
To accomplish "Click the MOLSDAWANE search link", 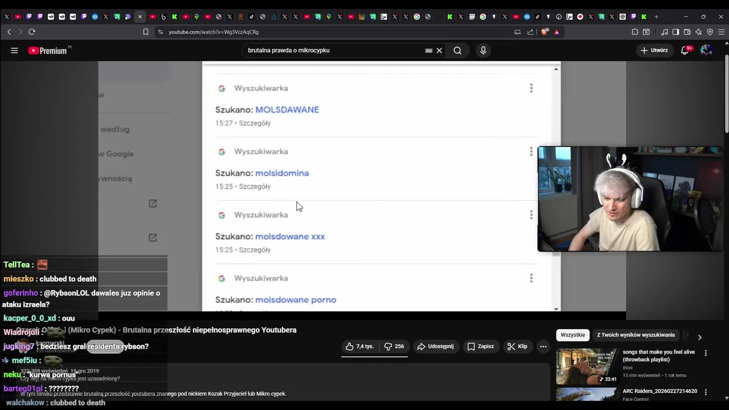I will [287, 109].
